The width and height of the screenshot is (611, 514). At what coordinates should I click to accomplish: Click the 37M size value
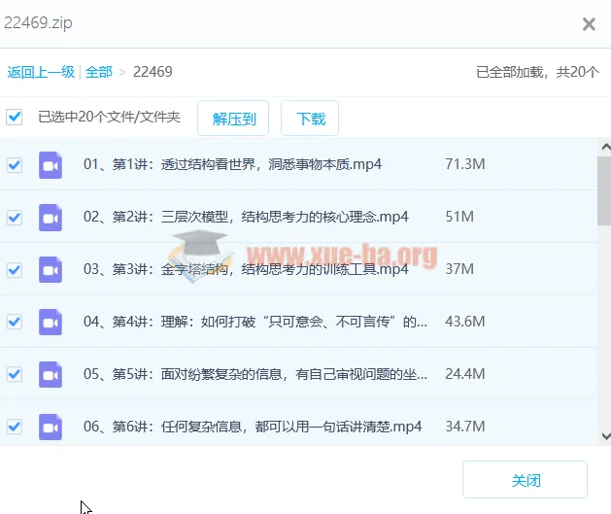click(x=459, y=269)
